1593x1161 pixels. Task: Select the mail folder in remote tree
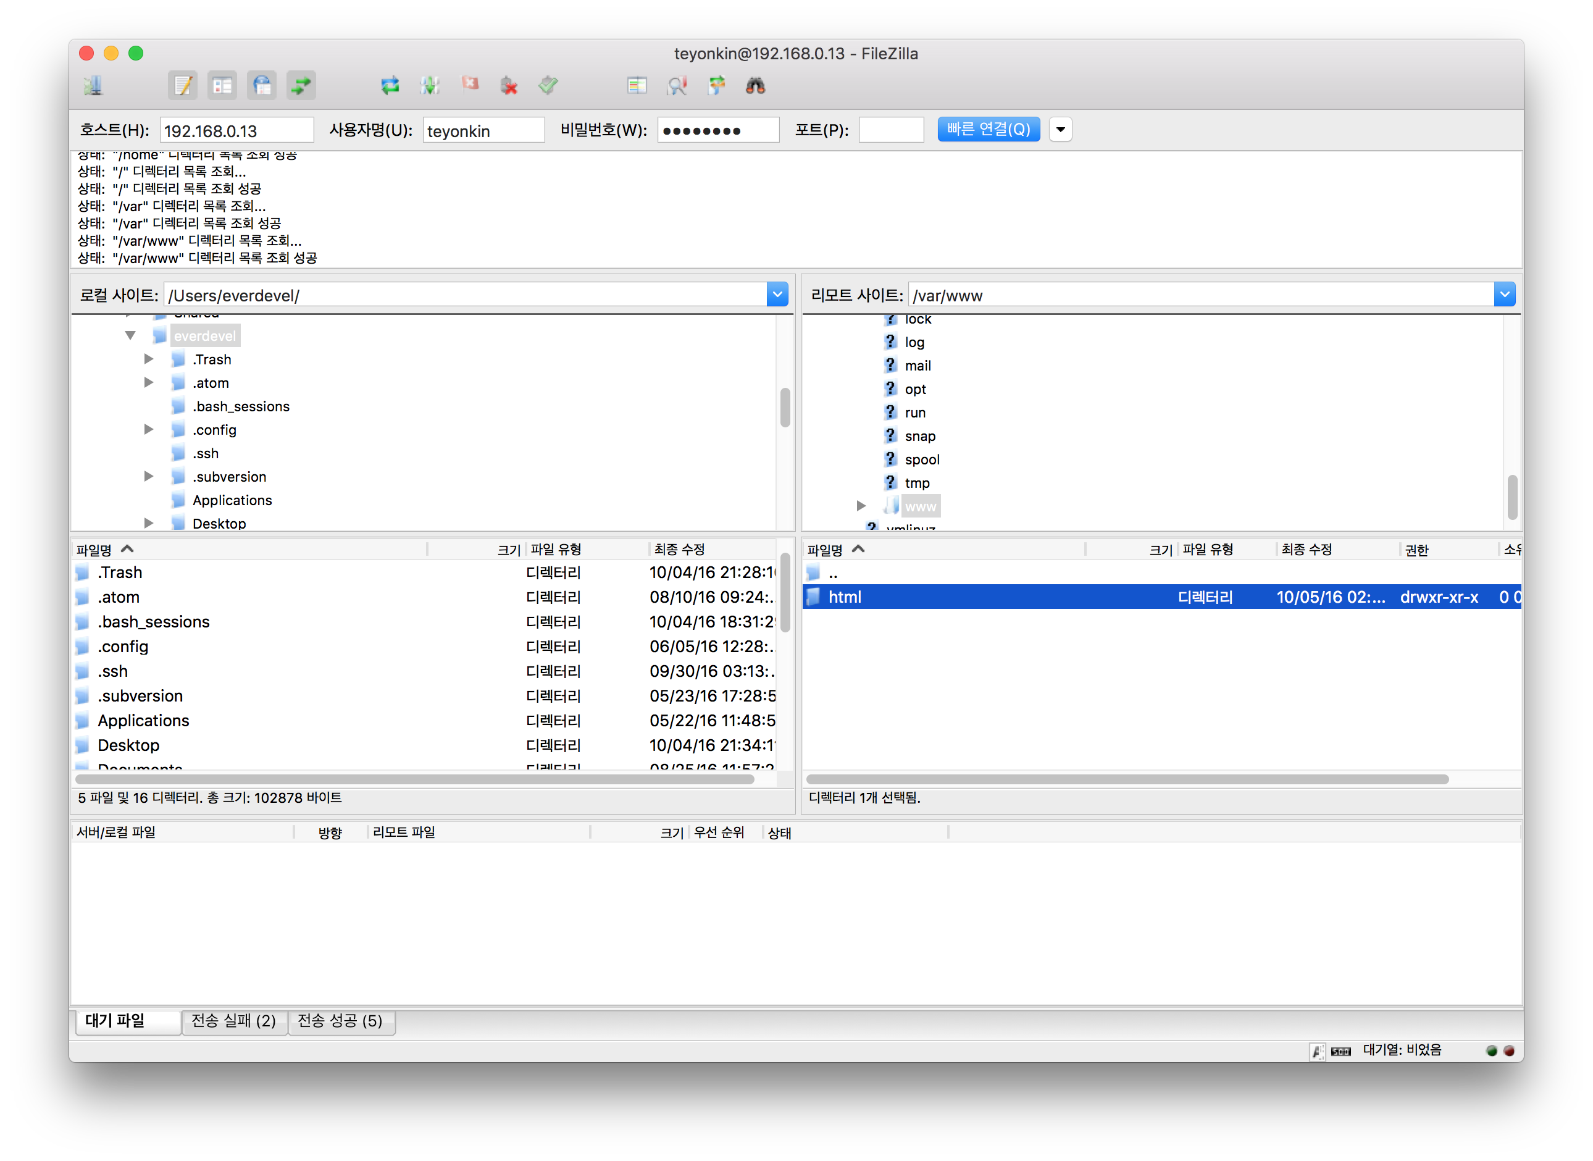(x=918, y=366)
